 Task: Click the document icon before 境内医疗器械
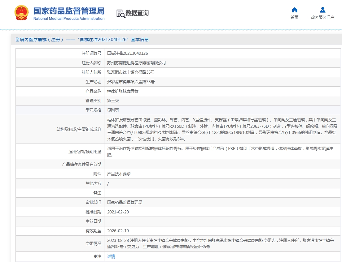click(x=17, y=40)
